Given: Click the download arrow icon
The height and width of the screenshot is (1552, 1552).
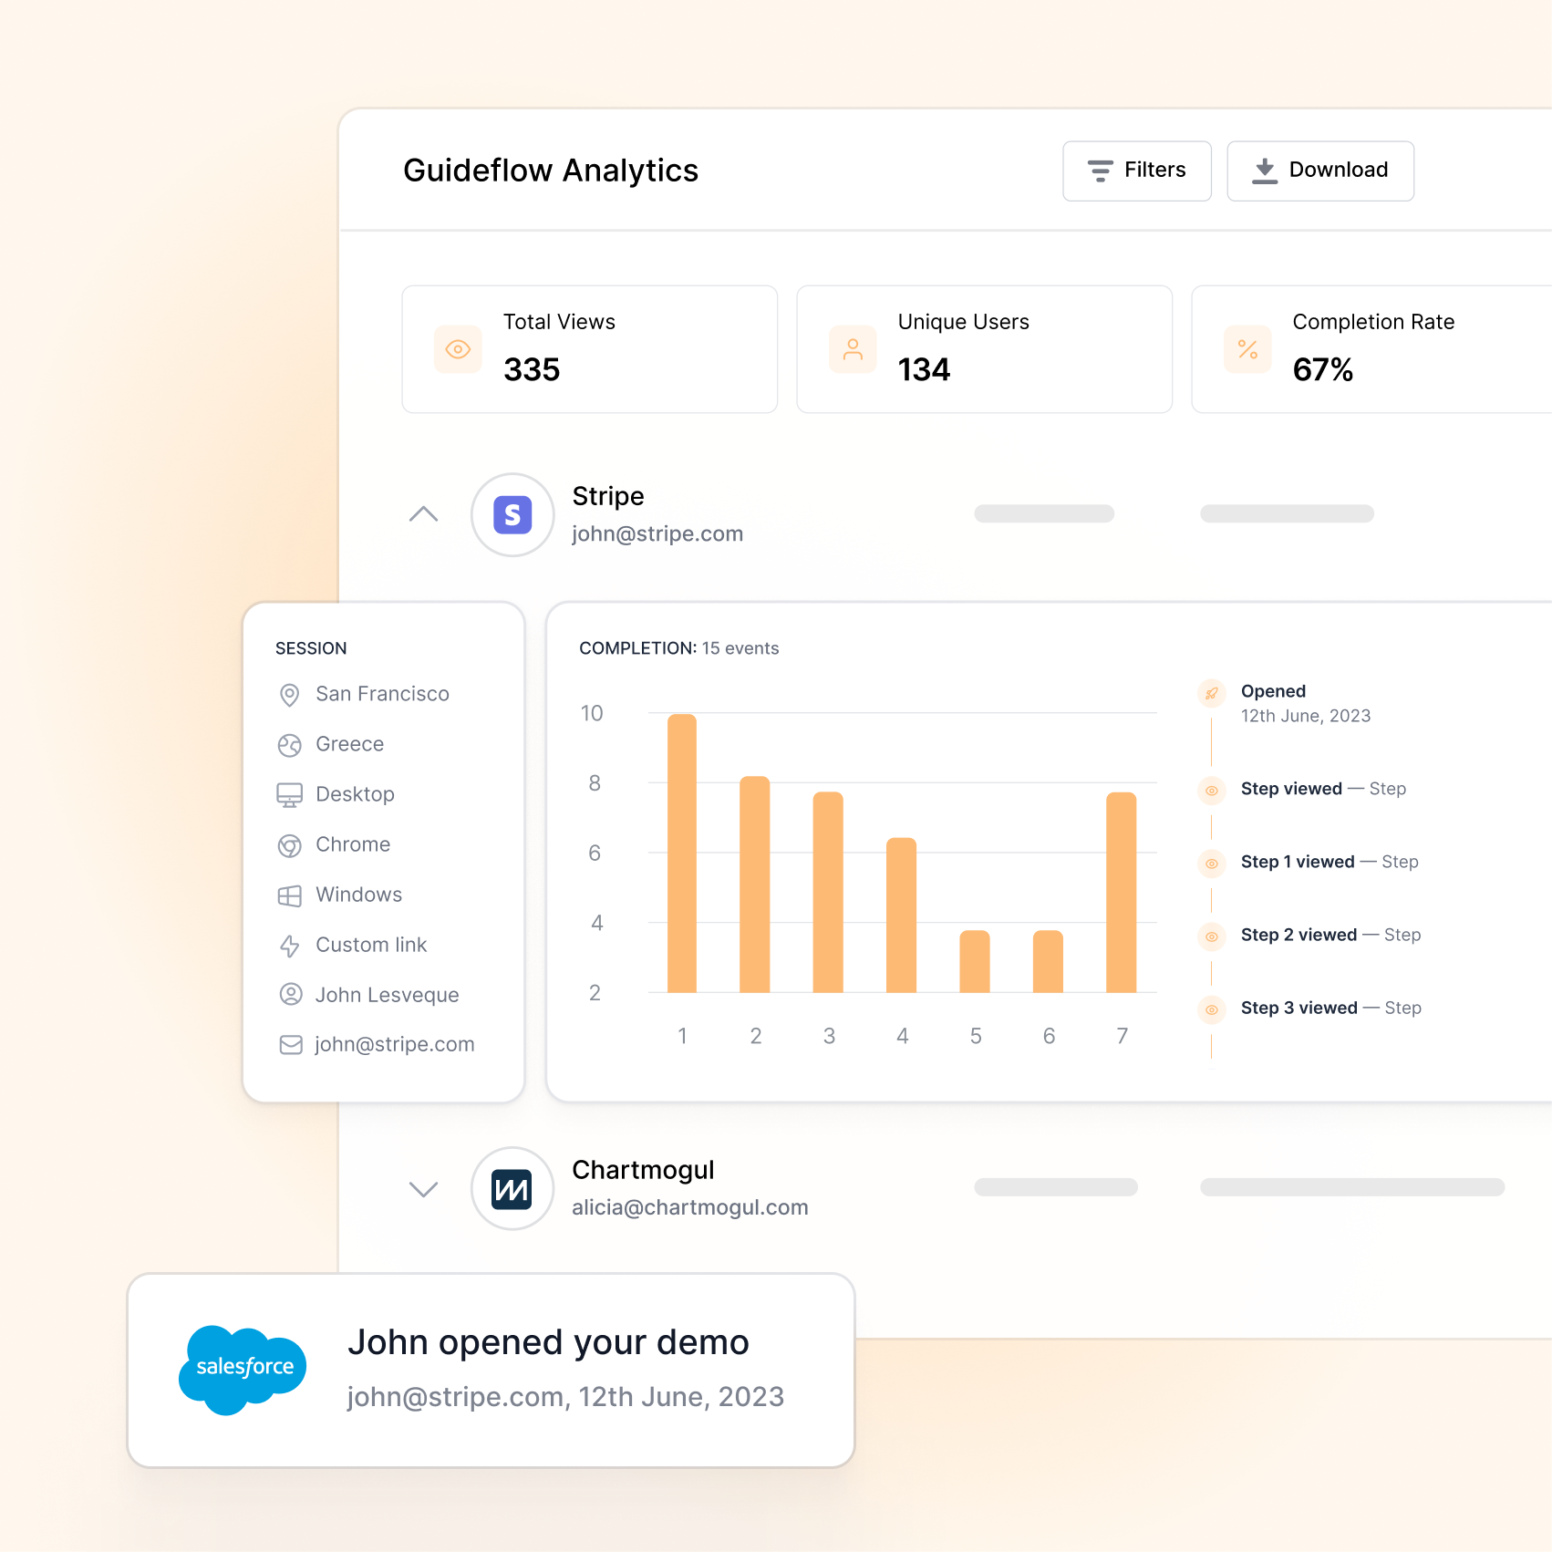Looking at the screenshot, I should (x=1265, y=171).
